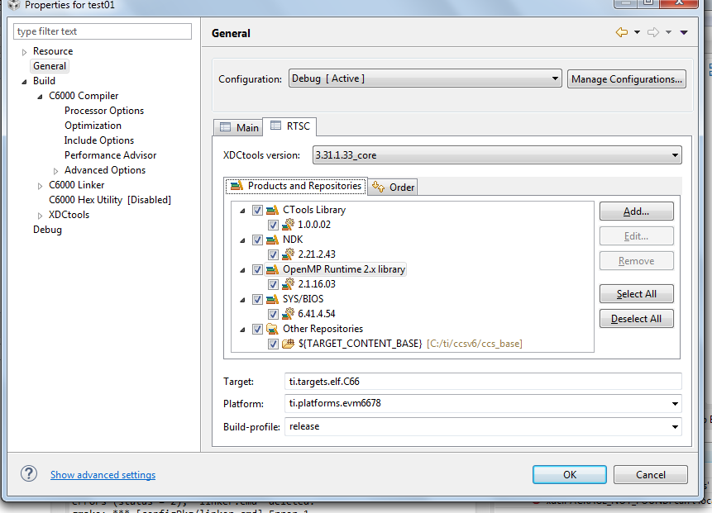
Task: Toggle the SYS/BIOS checkbox
Action: click(x=257, y=299)
